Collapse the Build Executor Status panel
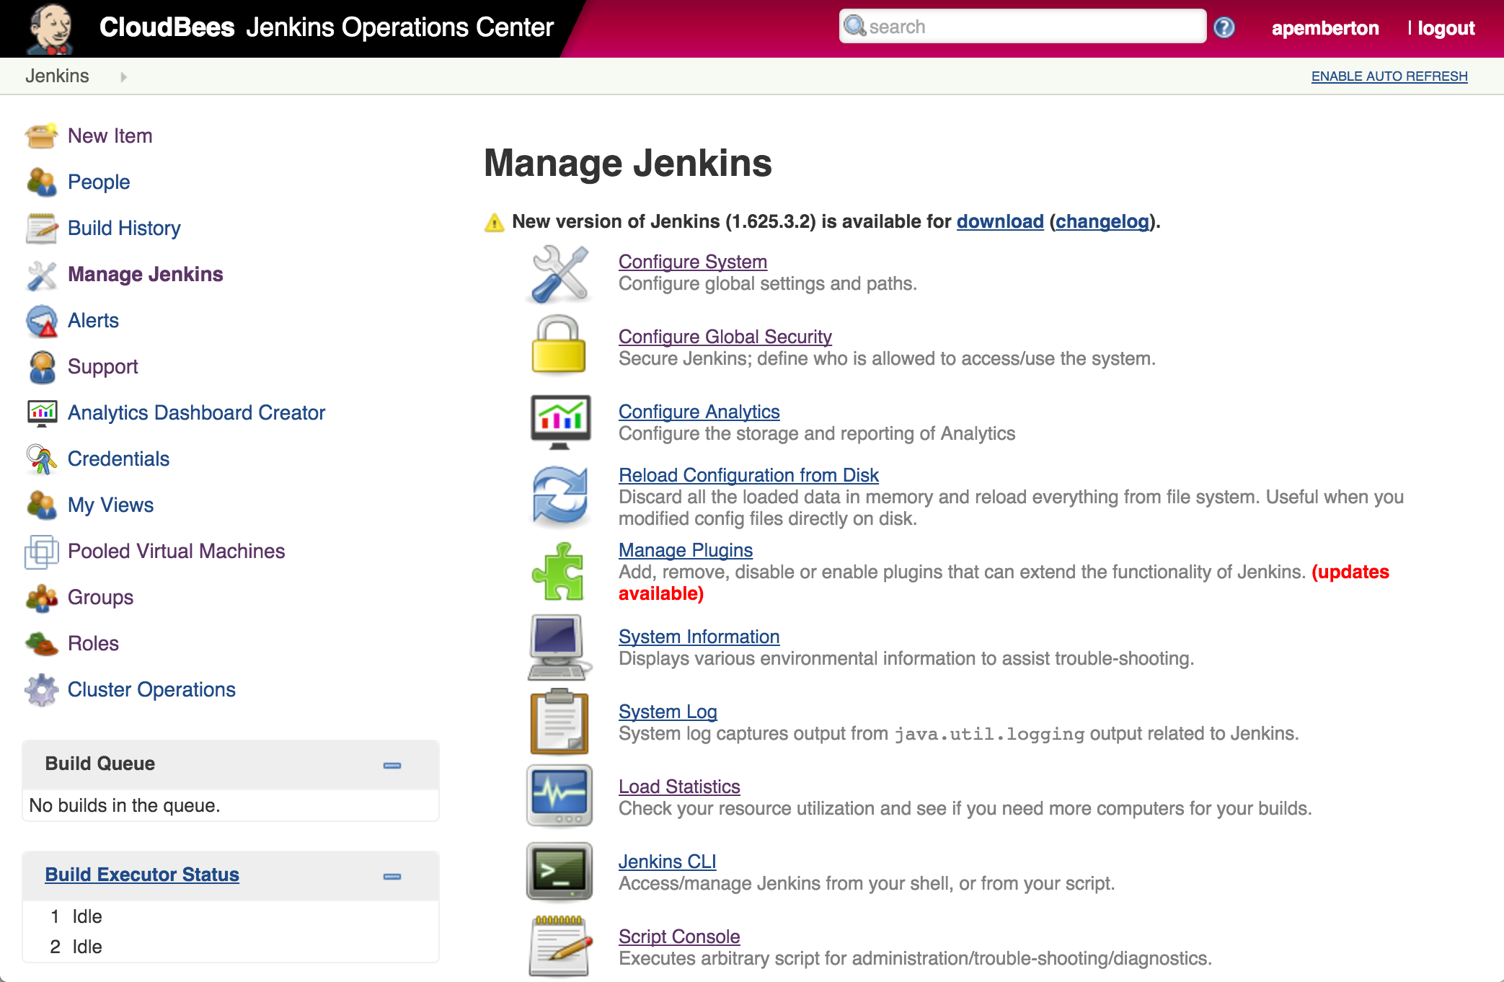This screenshot has width=1504, height=982. (392, 876)
